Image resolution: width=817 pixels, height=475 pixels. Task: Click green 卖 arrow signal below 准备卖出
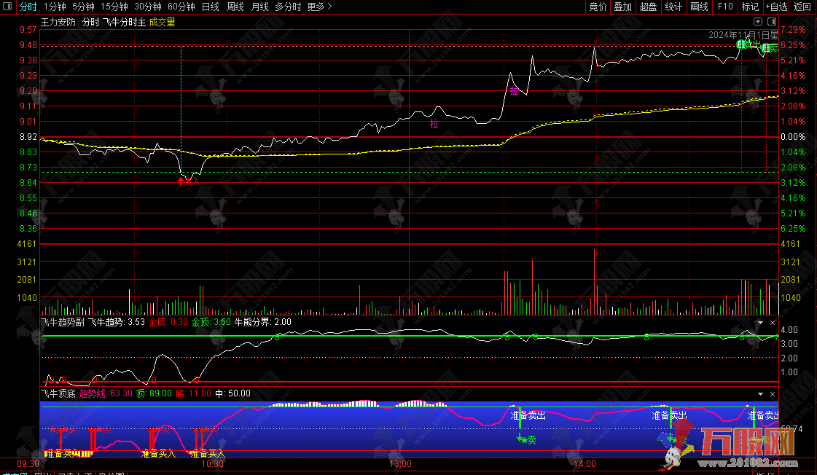click(526, 440)
